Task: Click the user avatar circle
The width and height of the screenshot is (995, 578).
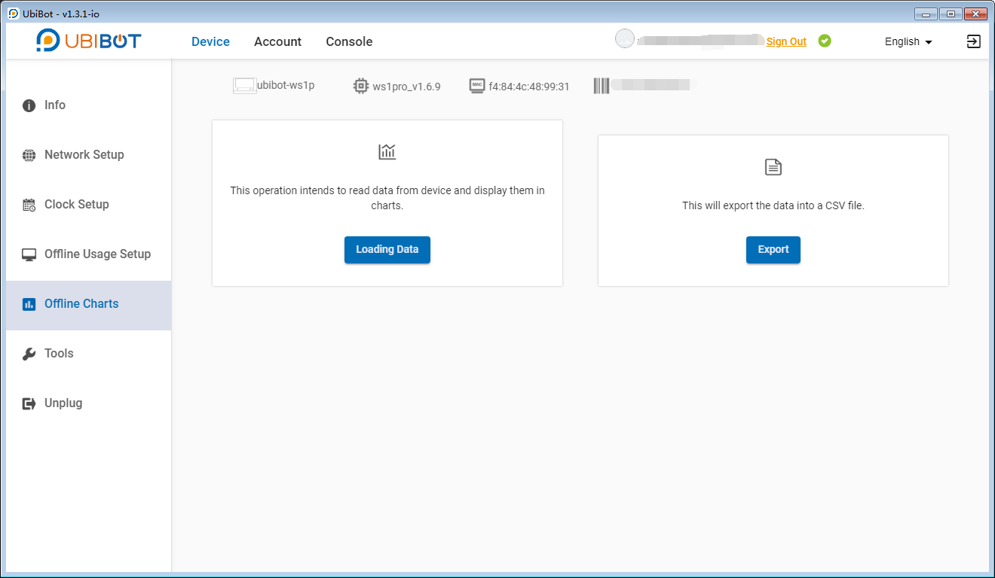Action: pos(625,38)
